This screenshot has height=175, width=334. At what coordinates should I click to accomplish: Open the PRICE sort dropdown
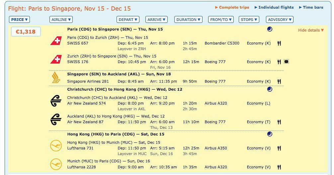19,20
